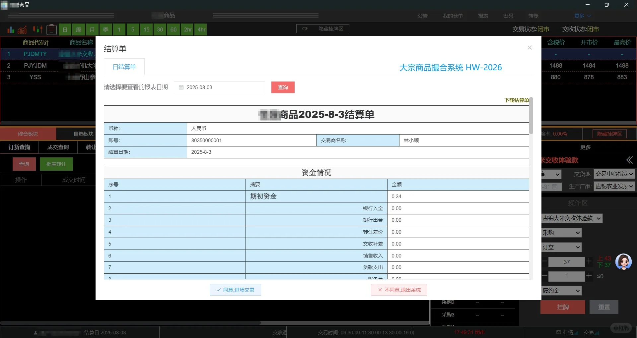The height and width of the screenshot is (338, 637).
Task: Toggle the 隐藏挂牌区 eye switch at top
Action: pos(305,29)
